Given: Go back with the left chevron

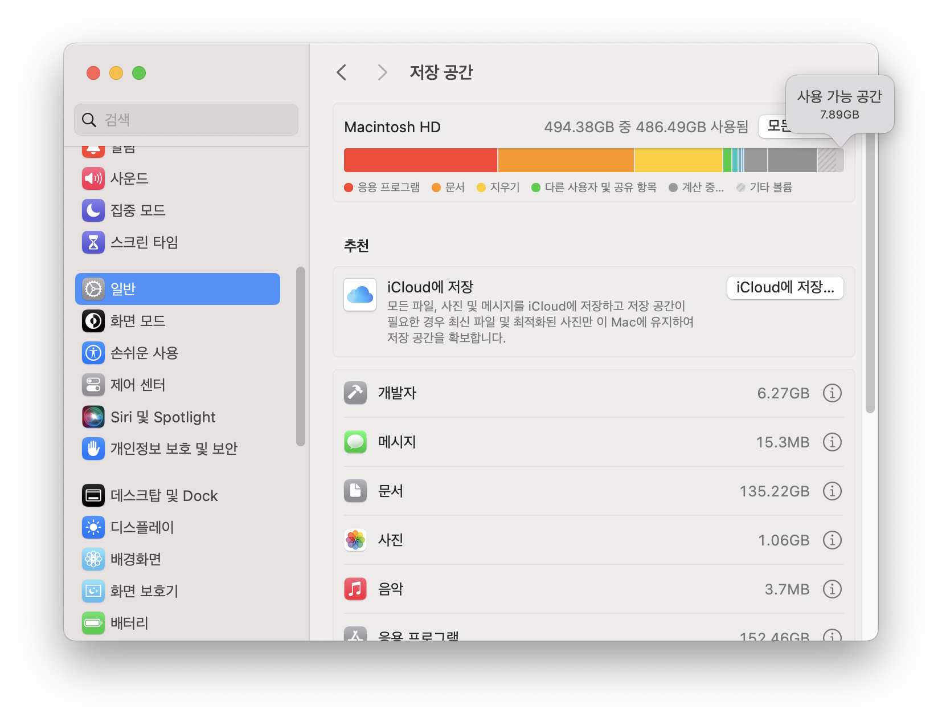Looking at the screenshot, I should click(x=342, y=72).
